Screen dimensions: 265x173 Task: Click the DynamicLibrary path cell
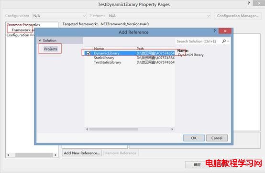(155, 53)
